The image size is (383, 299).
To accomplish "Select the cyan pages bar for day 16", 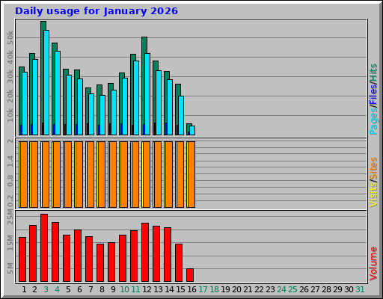I will point(192,130).
